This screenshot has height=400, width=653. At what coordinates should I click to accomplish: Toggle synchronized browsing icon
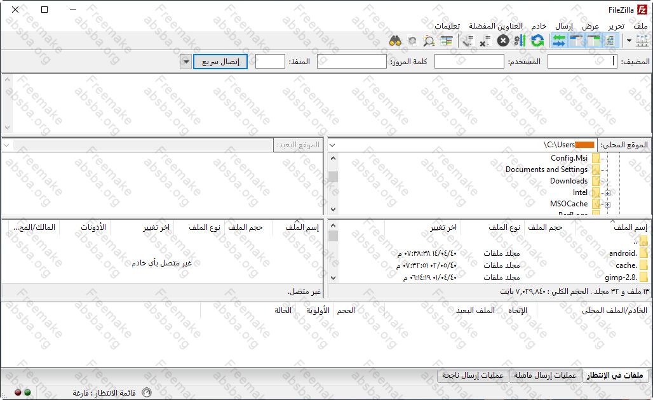pyautogui.click(x=412, y=41)
